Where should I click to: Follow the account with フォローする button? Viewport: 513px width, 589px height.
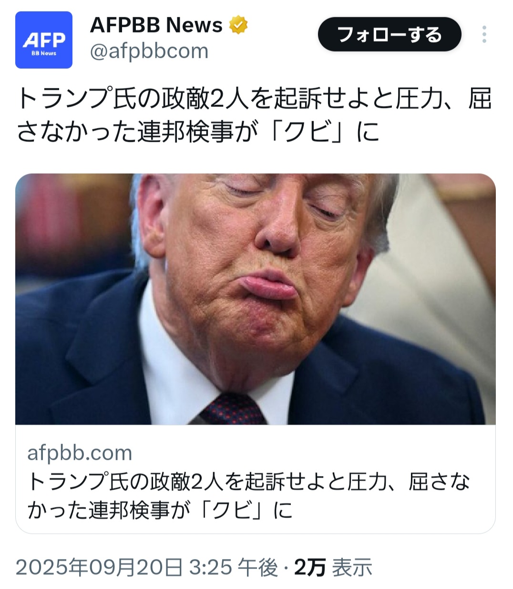point(390,34)
